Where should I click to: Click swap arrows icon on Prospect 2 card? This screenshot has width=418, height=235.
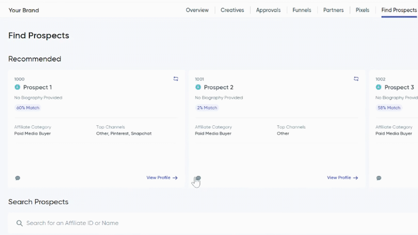(x=356, y=79)
